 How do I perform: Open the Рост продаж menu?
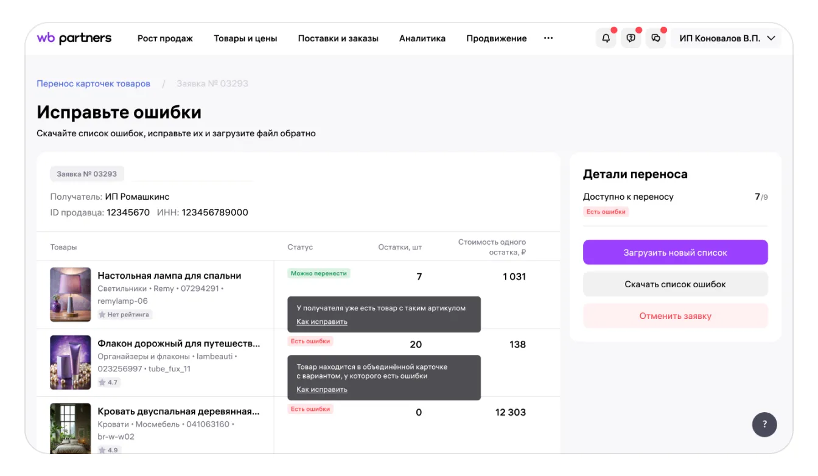(x=165, y=38)
